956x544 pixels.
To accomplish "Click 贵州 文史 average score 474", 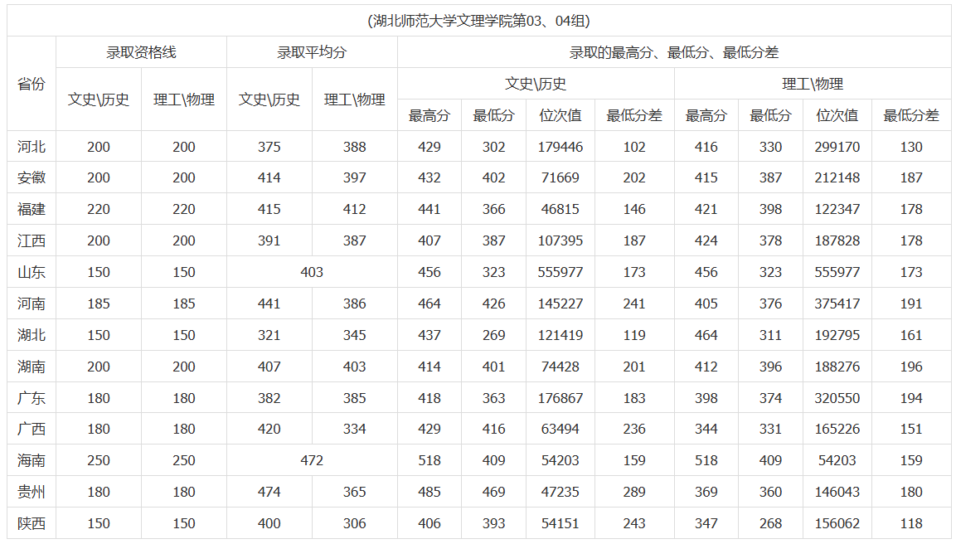I will coord(269,492).
